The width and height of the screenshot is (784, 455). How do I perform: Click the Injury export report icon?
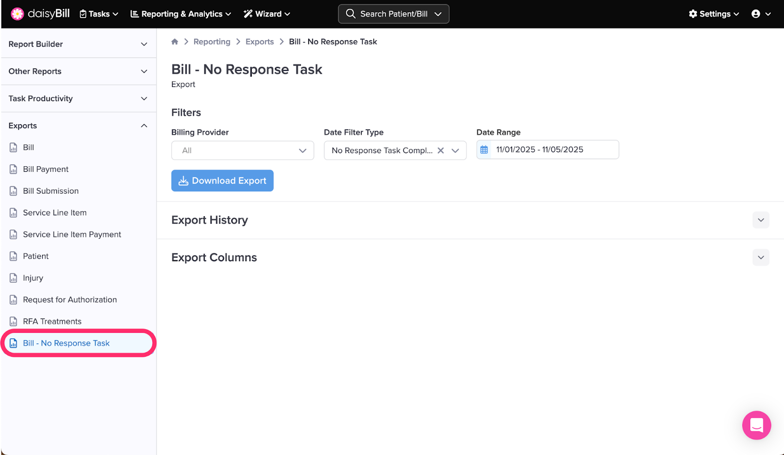(x=14, y=278)
